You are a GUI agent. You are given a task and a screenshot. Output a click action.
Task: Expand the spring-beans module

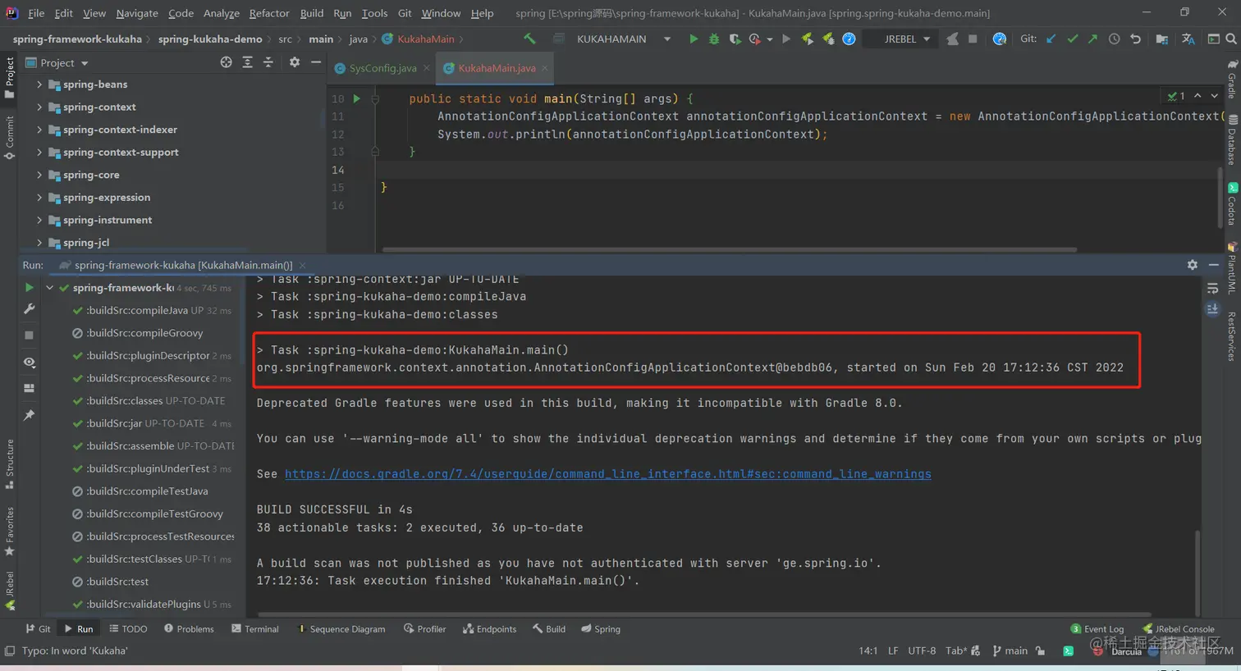pos(39,84)
